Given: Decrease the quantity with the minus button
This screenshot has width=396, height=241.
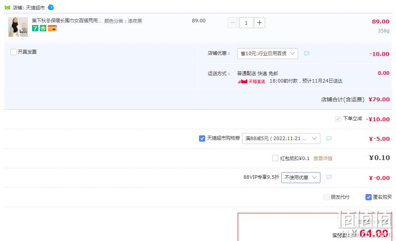Looking at the screenshot, I should pos(233,23).
